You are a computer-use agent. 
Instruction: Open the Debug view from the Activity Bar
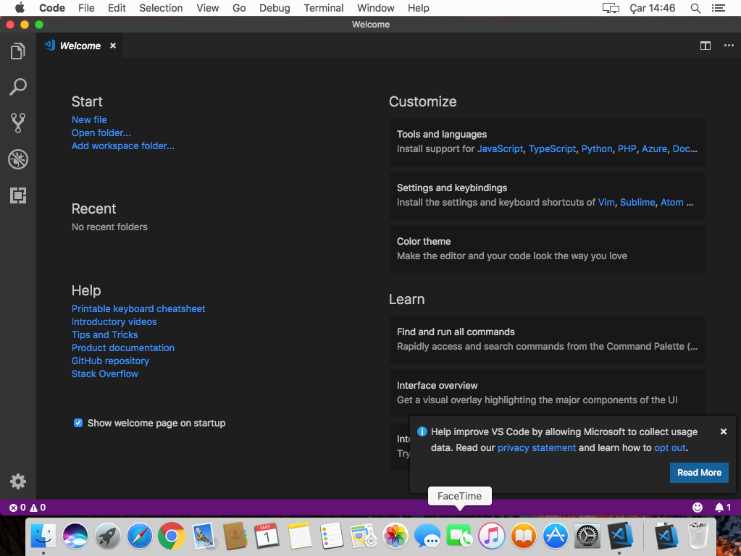point(17,159)
